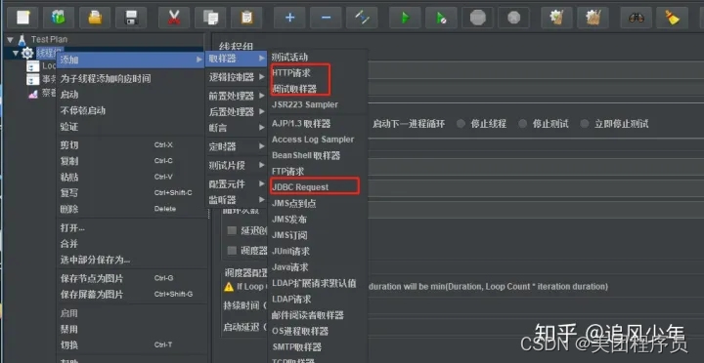Open the 测试片段 submenu
Screen dimensions: 704x363
pos(237,165)
